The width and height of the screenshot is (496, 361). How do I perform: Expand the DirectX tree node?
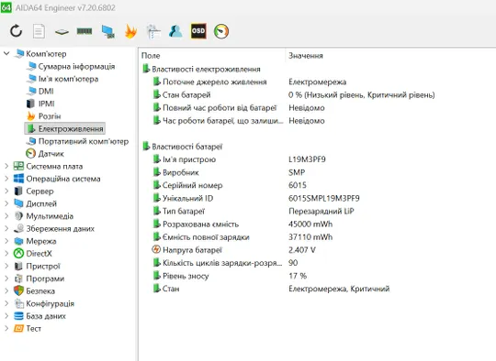coord(6,254)
